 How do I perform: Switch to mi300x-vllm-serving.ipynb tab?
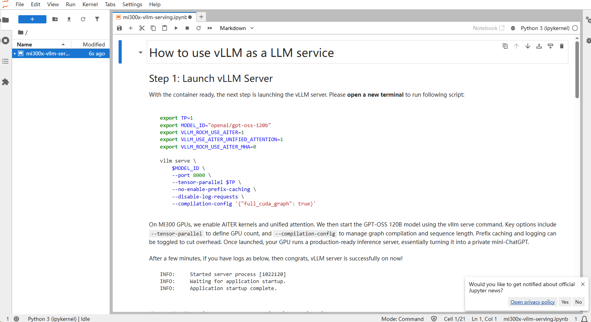155,17
